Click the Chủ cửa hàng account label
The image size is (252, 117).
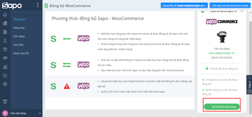point(18,113)
